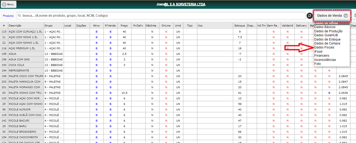Click the OnLine column header
356x143 pixels.
point(166,26)
